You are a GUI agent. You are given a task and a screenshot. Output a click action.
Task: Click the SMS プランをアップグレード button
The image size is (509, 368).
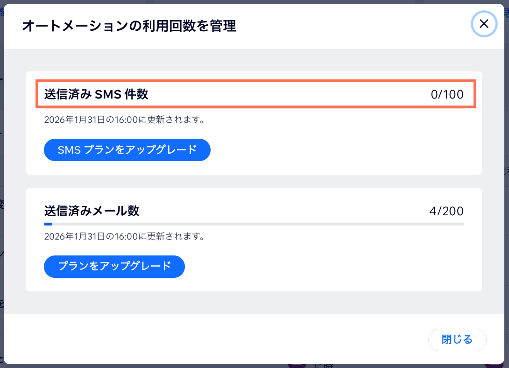click(x=127, y=150)
